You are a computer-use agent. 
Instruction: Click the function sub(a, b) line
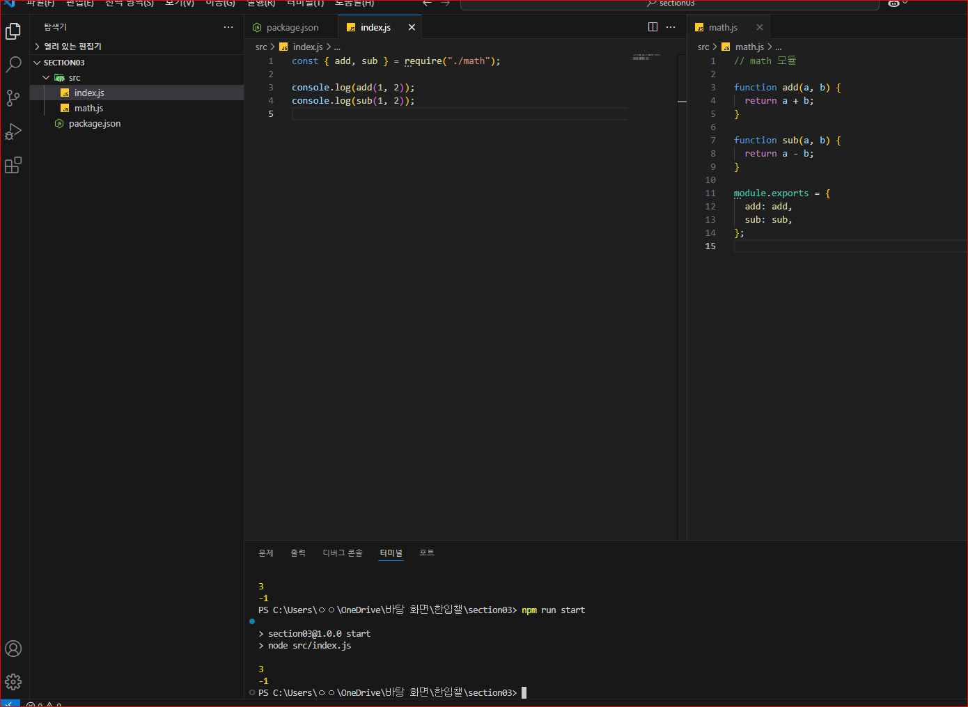point(788,141)
